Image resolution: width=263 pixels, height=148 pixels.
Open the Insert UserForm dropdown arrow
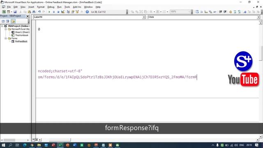[x=12, y=12]
